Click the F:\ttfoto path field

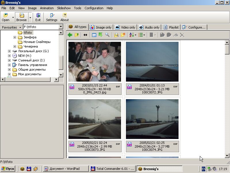(41, 27)
